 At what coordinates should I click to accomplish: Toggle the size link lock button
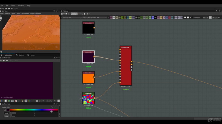(210, 18)
